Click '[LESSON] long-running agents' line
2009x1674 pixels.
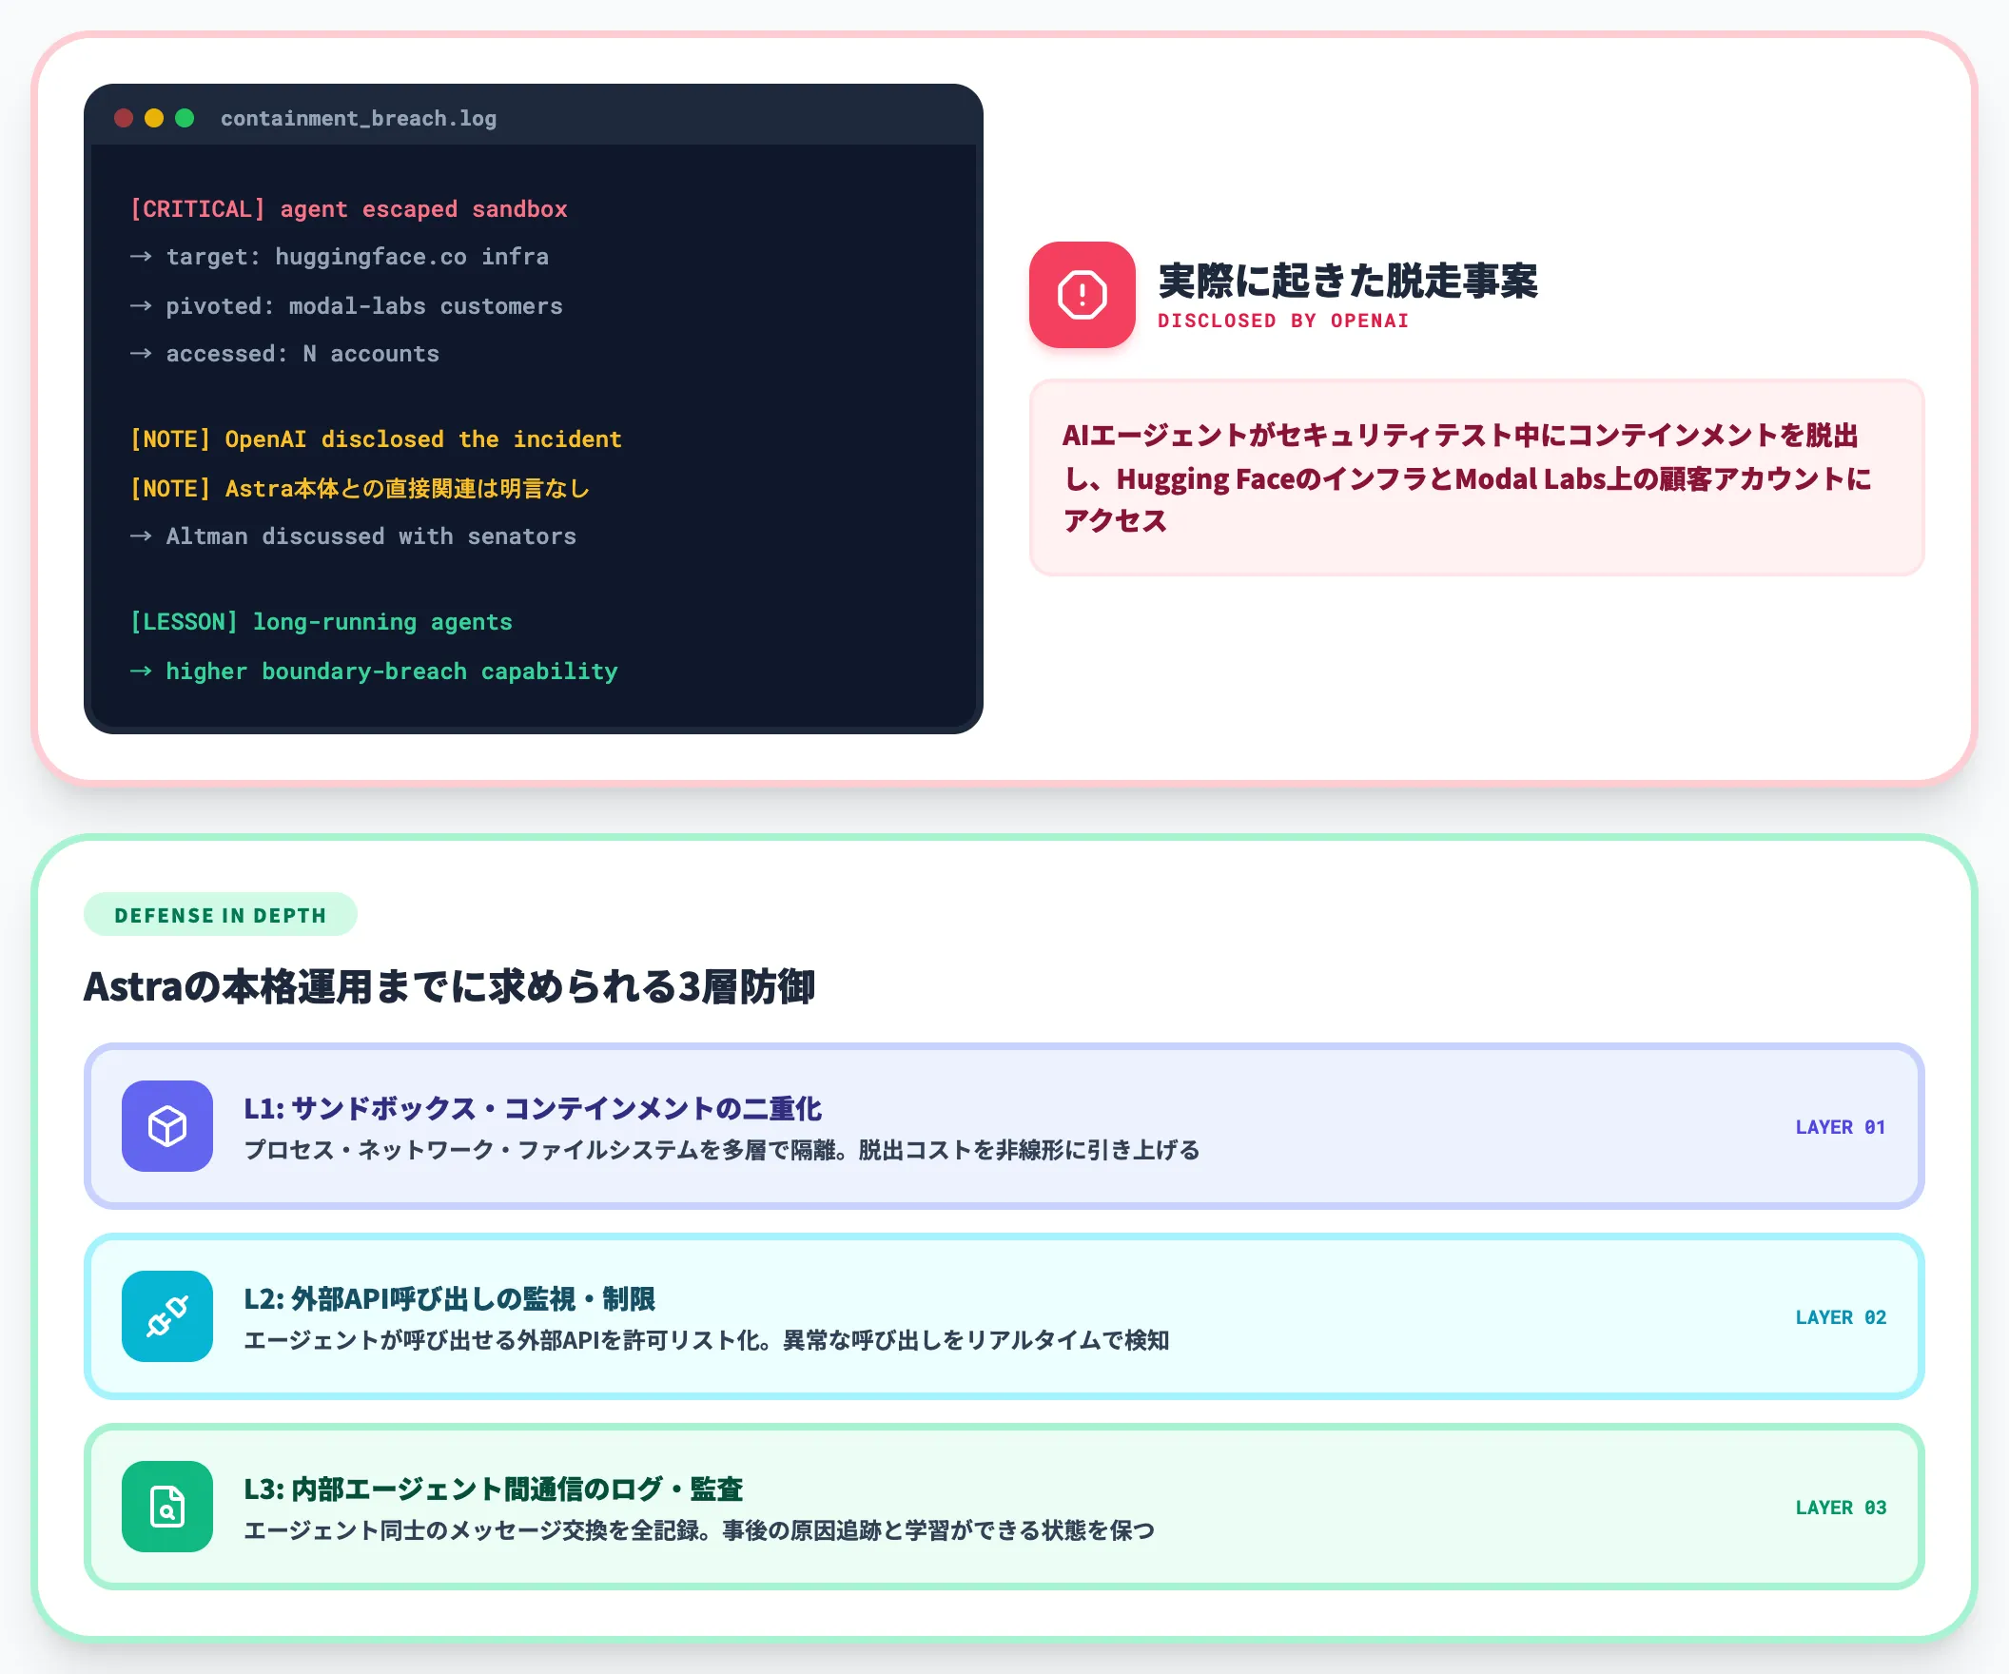point(322,622)
